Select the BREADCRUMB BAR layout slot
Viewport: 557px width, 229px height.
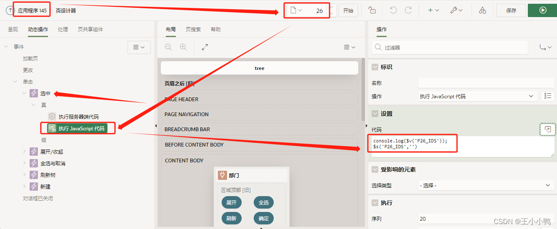point(260,129)
